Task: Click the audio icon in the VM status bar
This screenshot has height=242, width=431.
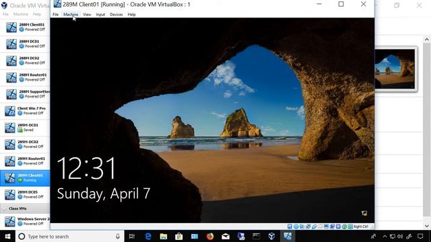Action: click(x=302, y=227)
